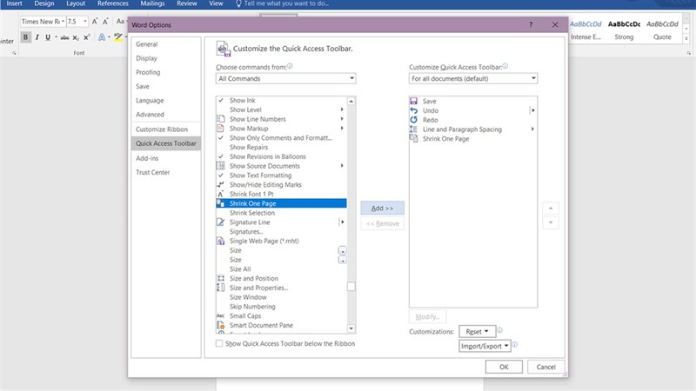Click the Add >> button
The height and width of the screenshot is (391, 696).
382,208
